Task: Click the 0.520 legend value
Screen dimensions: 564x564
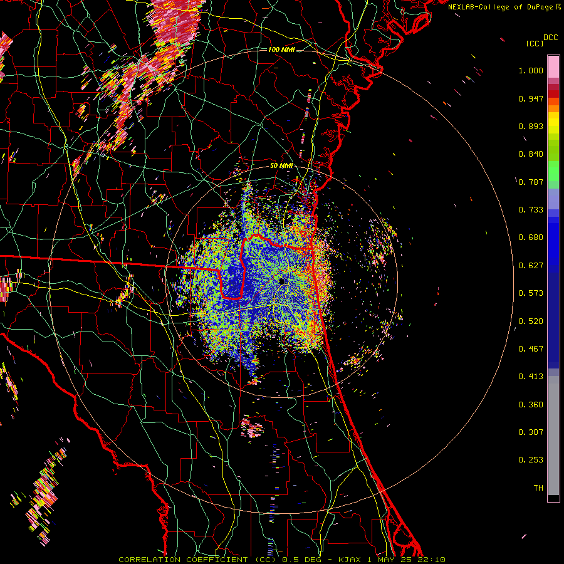Action: (531, 321)
